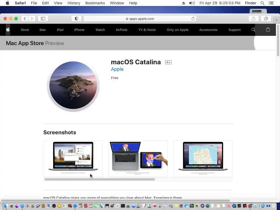This screenshot has height=210, width=280.
Task: Open the News app in the Dock
Action: [229, 206]
